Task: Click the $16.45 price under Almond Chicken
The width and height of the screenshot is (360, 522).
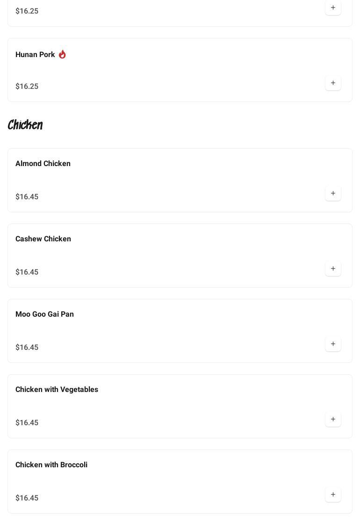Action: pos(27,197)
